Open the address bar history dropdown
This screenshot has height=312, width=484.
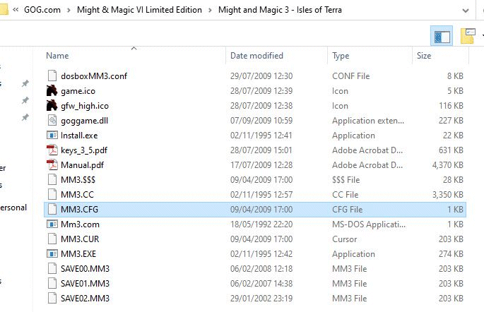click(466, 11)
